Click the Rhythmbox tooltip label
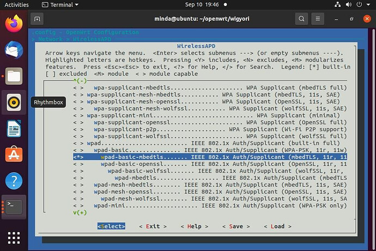Viewport: 376px width, 251px height. [x=48, y=102]
